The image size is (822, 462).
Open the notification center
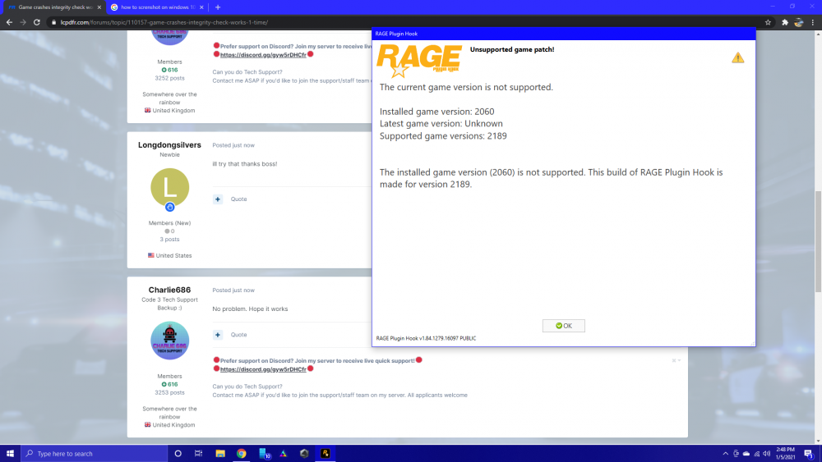[808, 454]
